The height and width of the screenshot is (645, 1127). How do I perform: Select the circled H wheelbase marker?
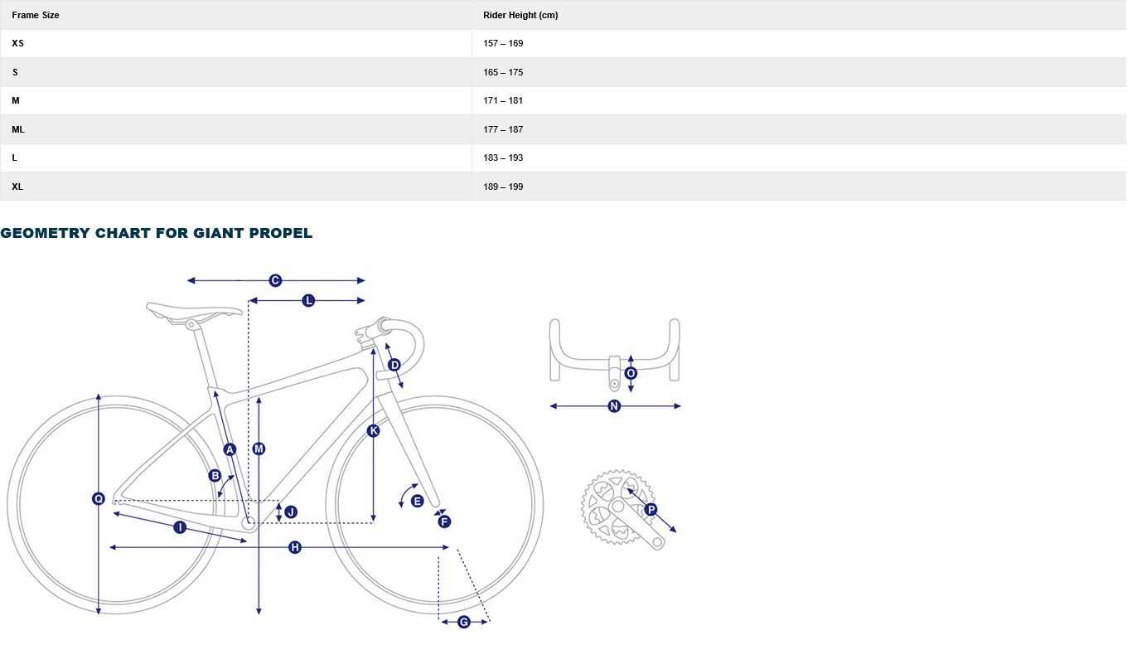(x=295, y=547)
